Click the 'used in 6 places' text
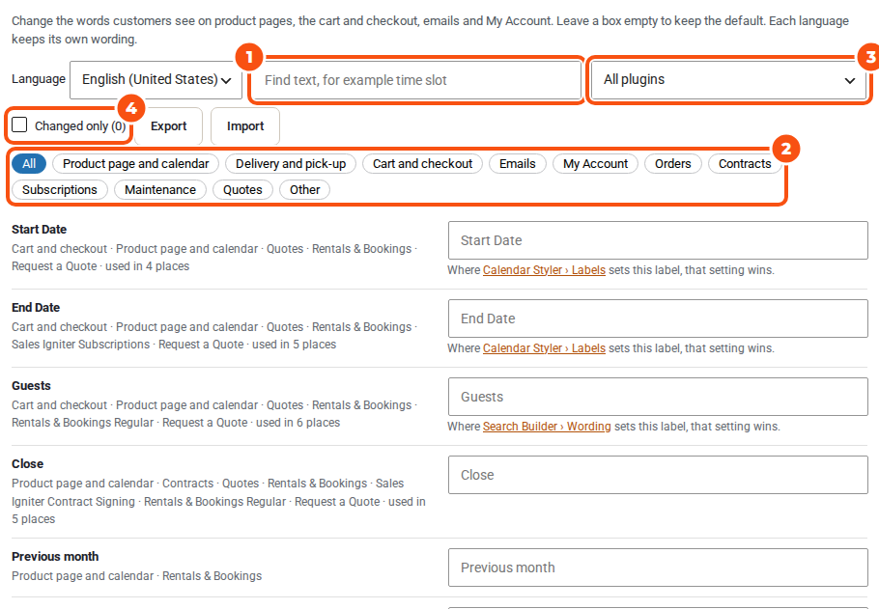879x609 pixels. pyautogui.click(x=298, y=423)
